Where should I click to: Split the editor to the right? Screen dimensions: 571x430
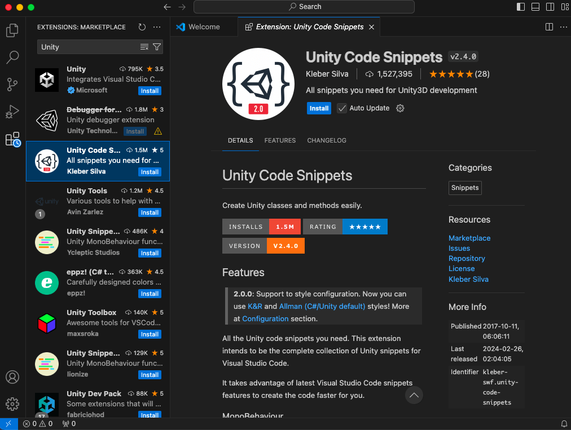click(549, 27)
